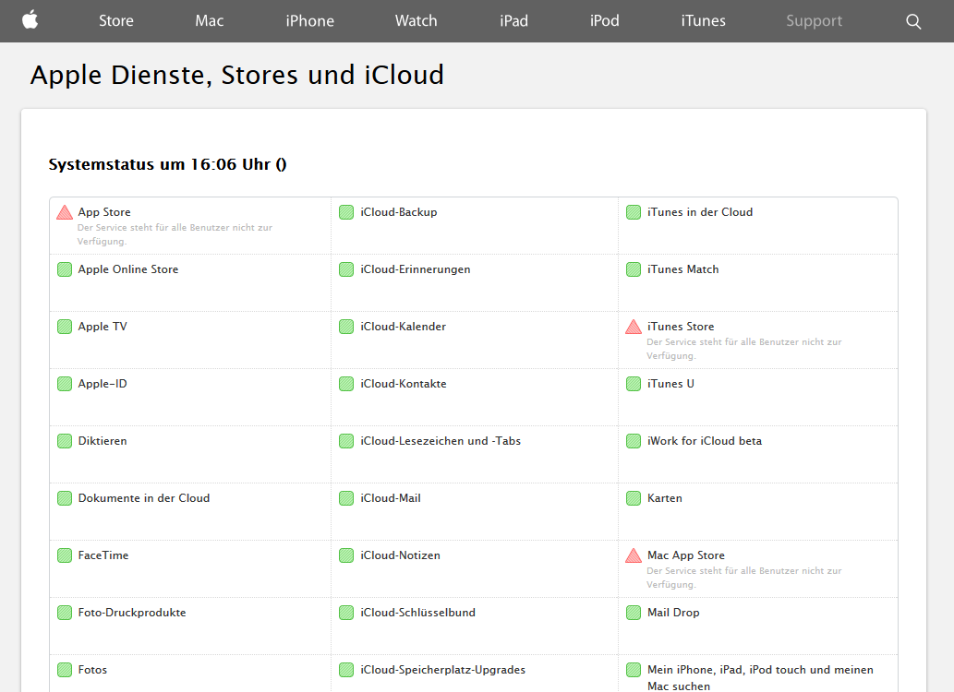Click the Diktieren label
The width and height of the screenshot is (954, 692).
tap(103, 441)
